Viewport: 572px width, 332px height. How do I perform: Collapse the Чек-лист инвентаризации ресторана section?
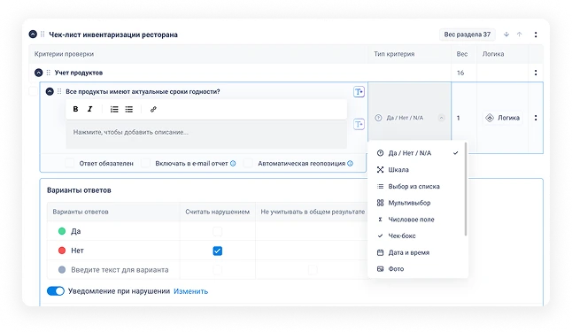point(33,35)
